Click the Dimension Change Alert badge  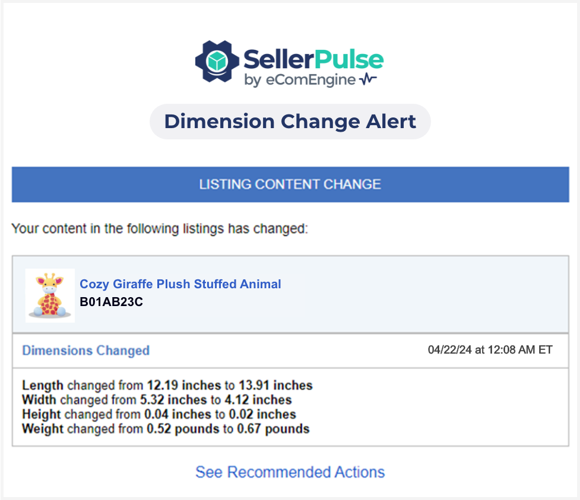[x=290, y=122]
